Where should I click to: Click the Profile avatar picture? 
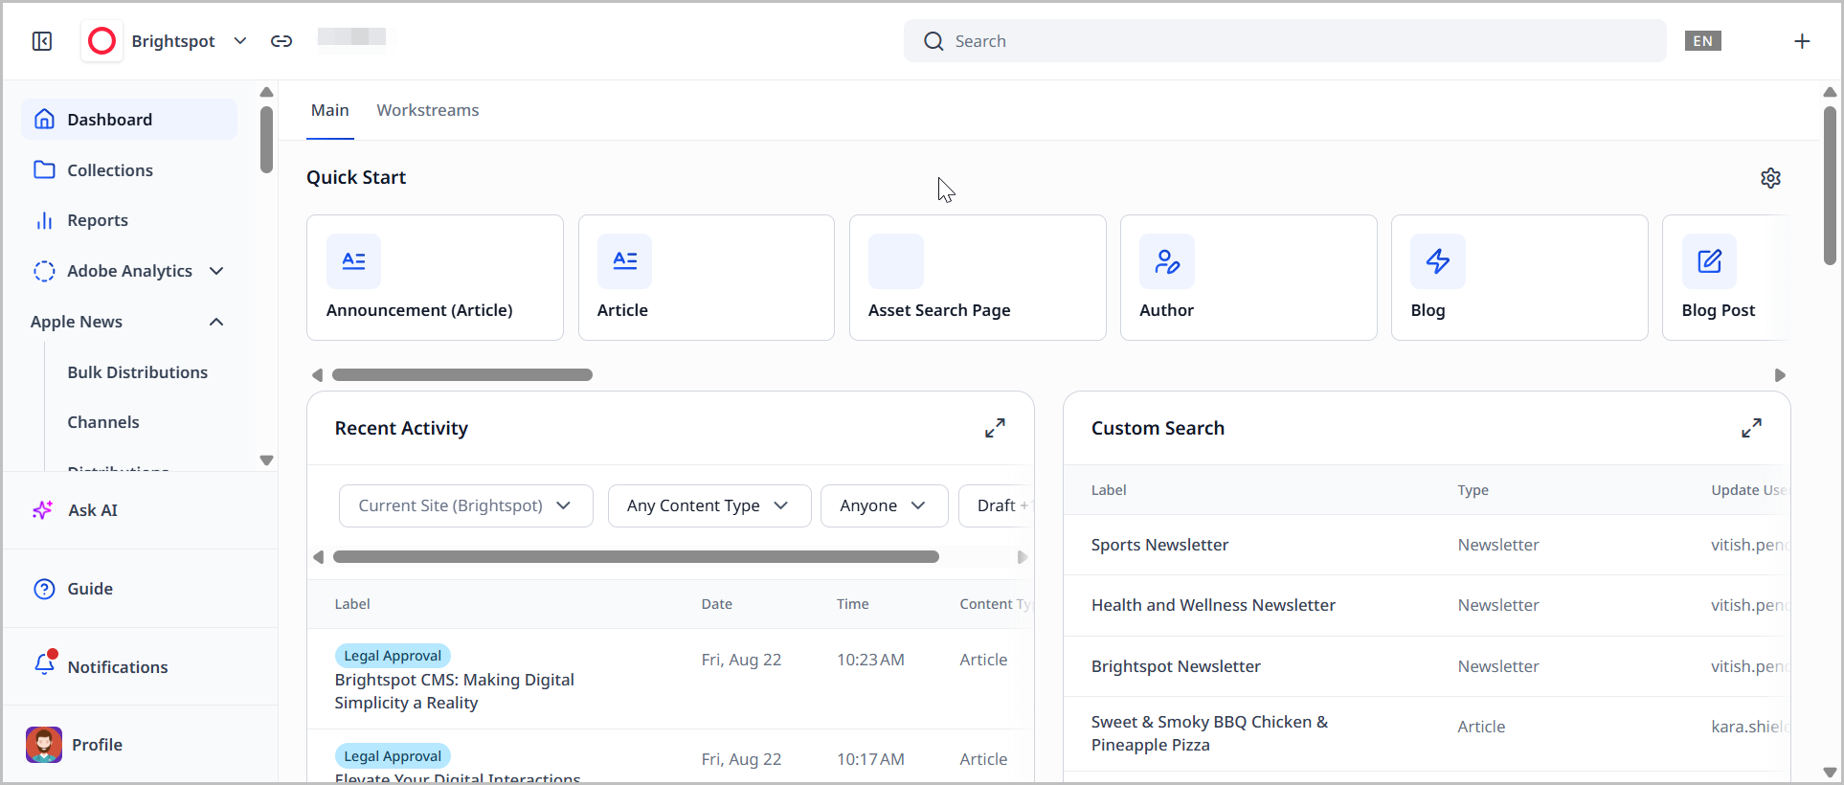point(44,745)
